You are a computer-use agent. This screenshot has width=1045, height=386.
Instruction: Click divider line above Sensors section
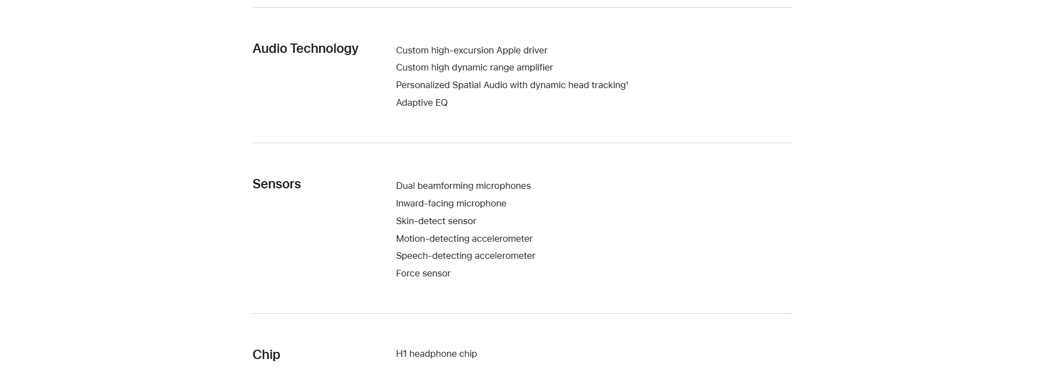pyautogui.click(x=522, y=143)
